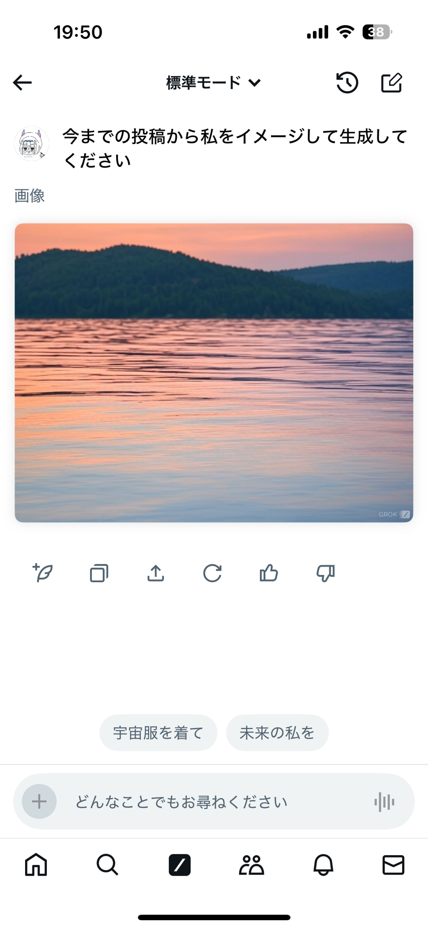Tap the plus attachment button
Viewport: 428px width, 929px height.
[39, 801]
